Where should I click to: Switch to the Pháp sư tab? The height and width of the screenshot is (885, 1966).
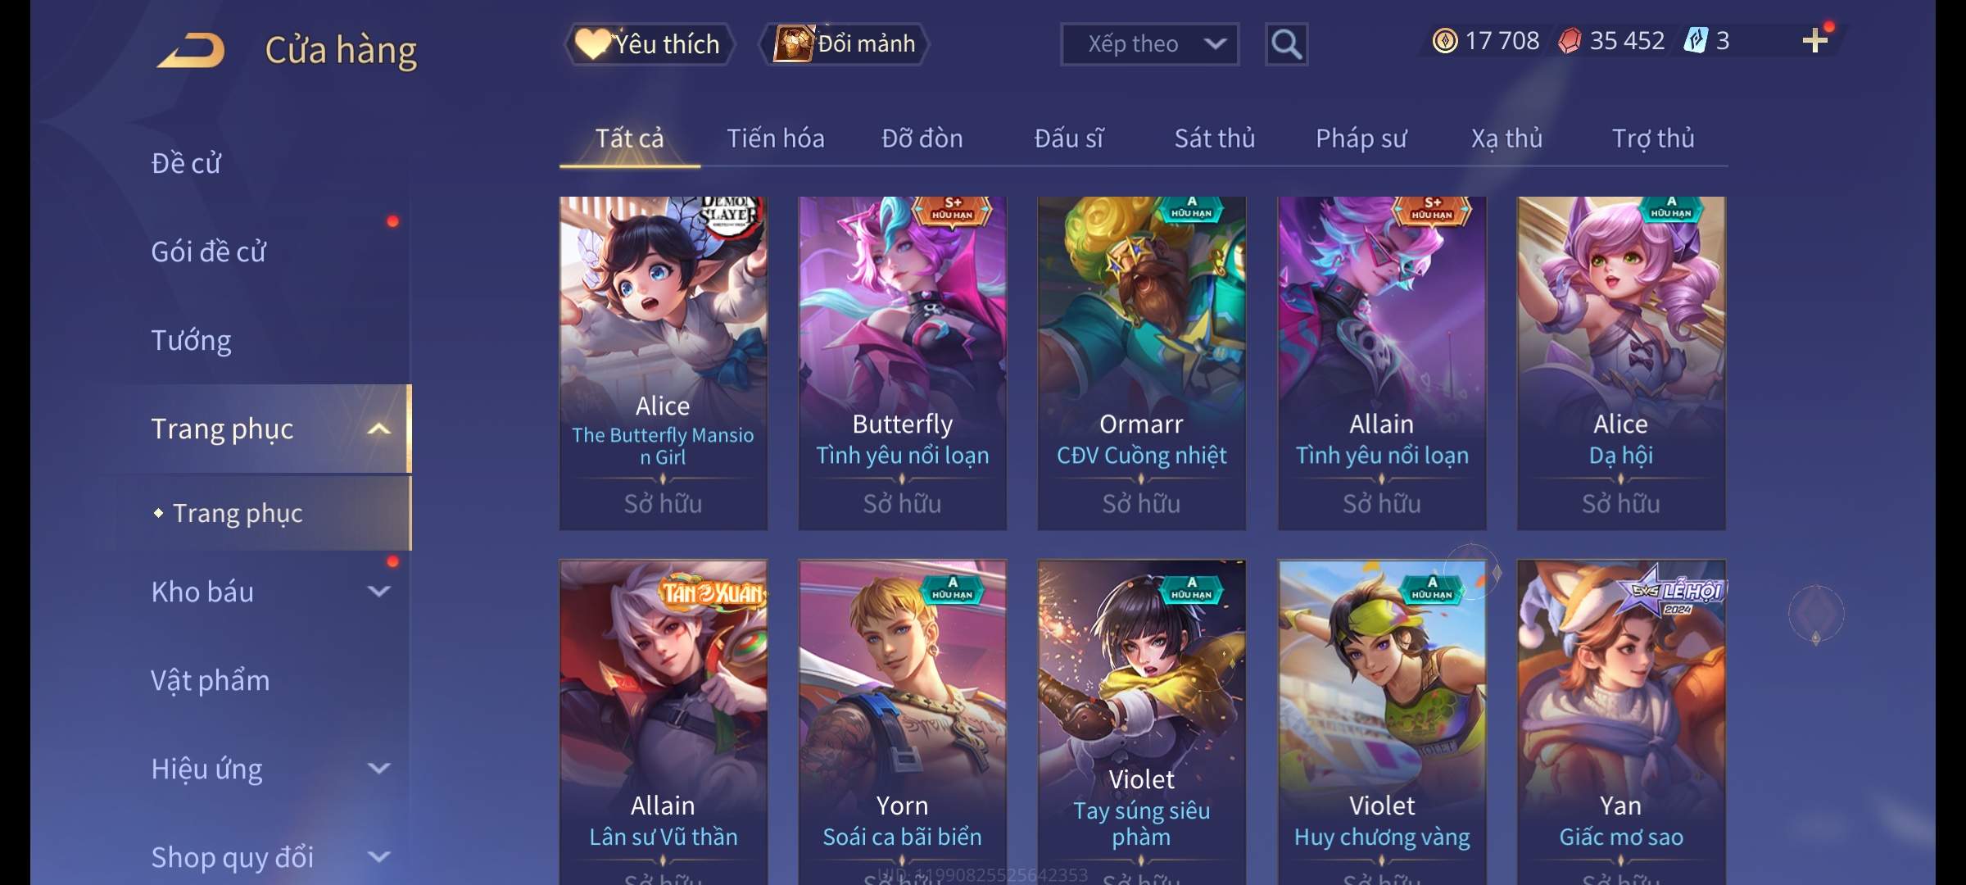[x=1361, y=138]
